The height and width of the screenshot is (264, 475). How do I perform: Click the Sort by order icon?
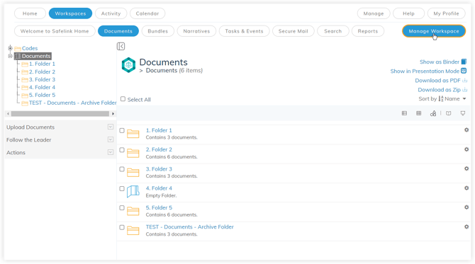pos(441,99)
